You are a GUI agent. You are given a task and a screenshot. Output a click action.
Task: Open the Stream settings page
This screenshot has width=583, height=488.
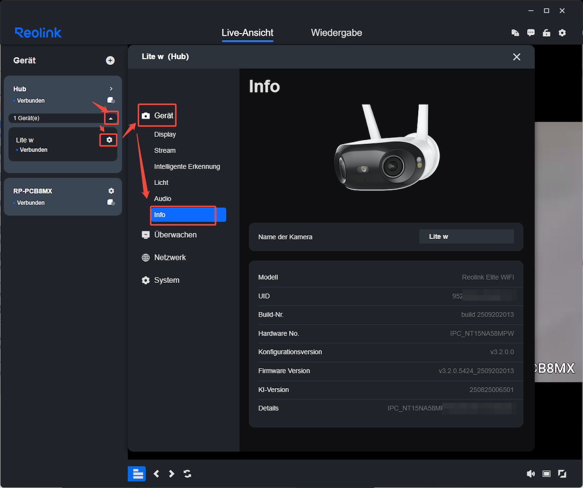coord(165,150)
